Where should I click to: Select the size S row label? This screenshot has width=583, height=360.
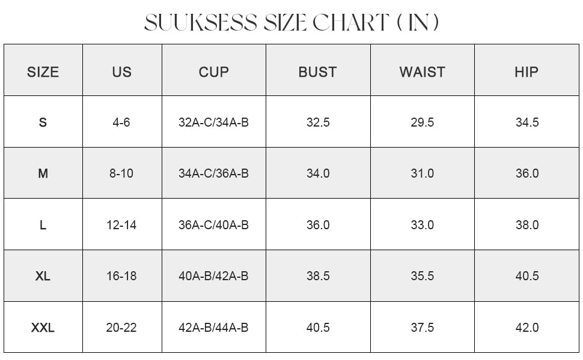(x=43, y=122)
